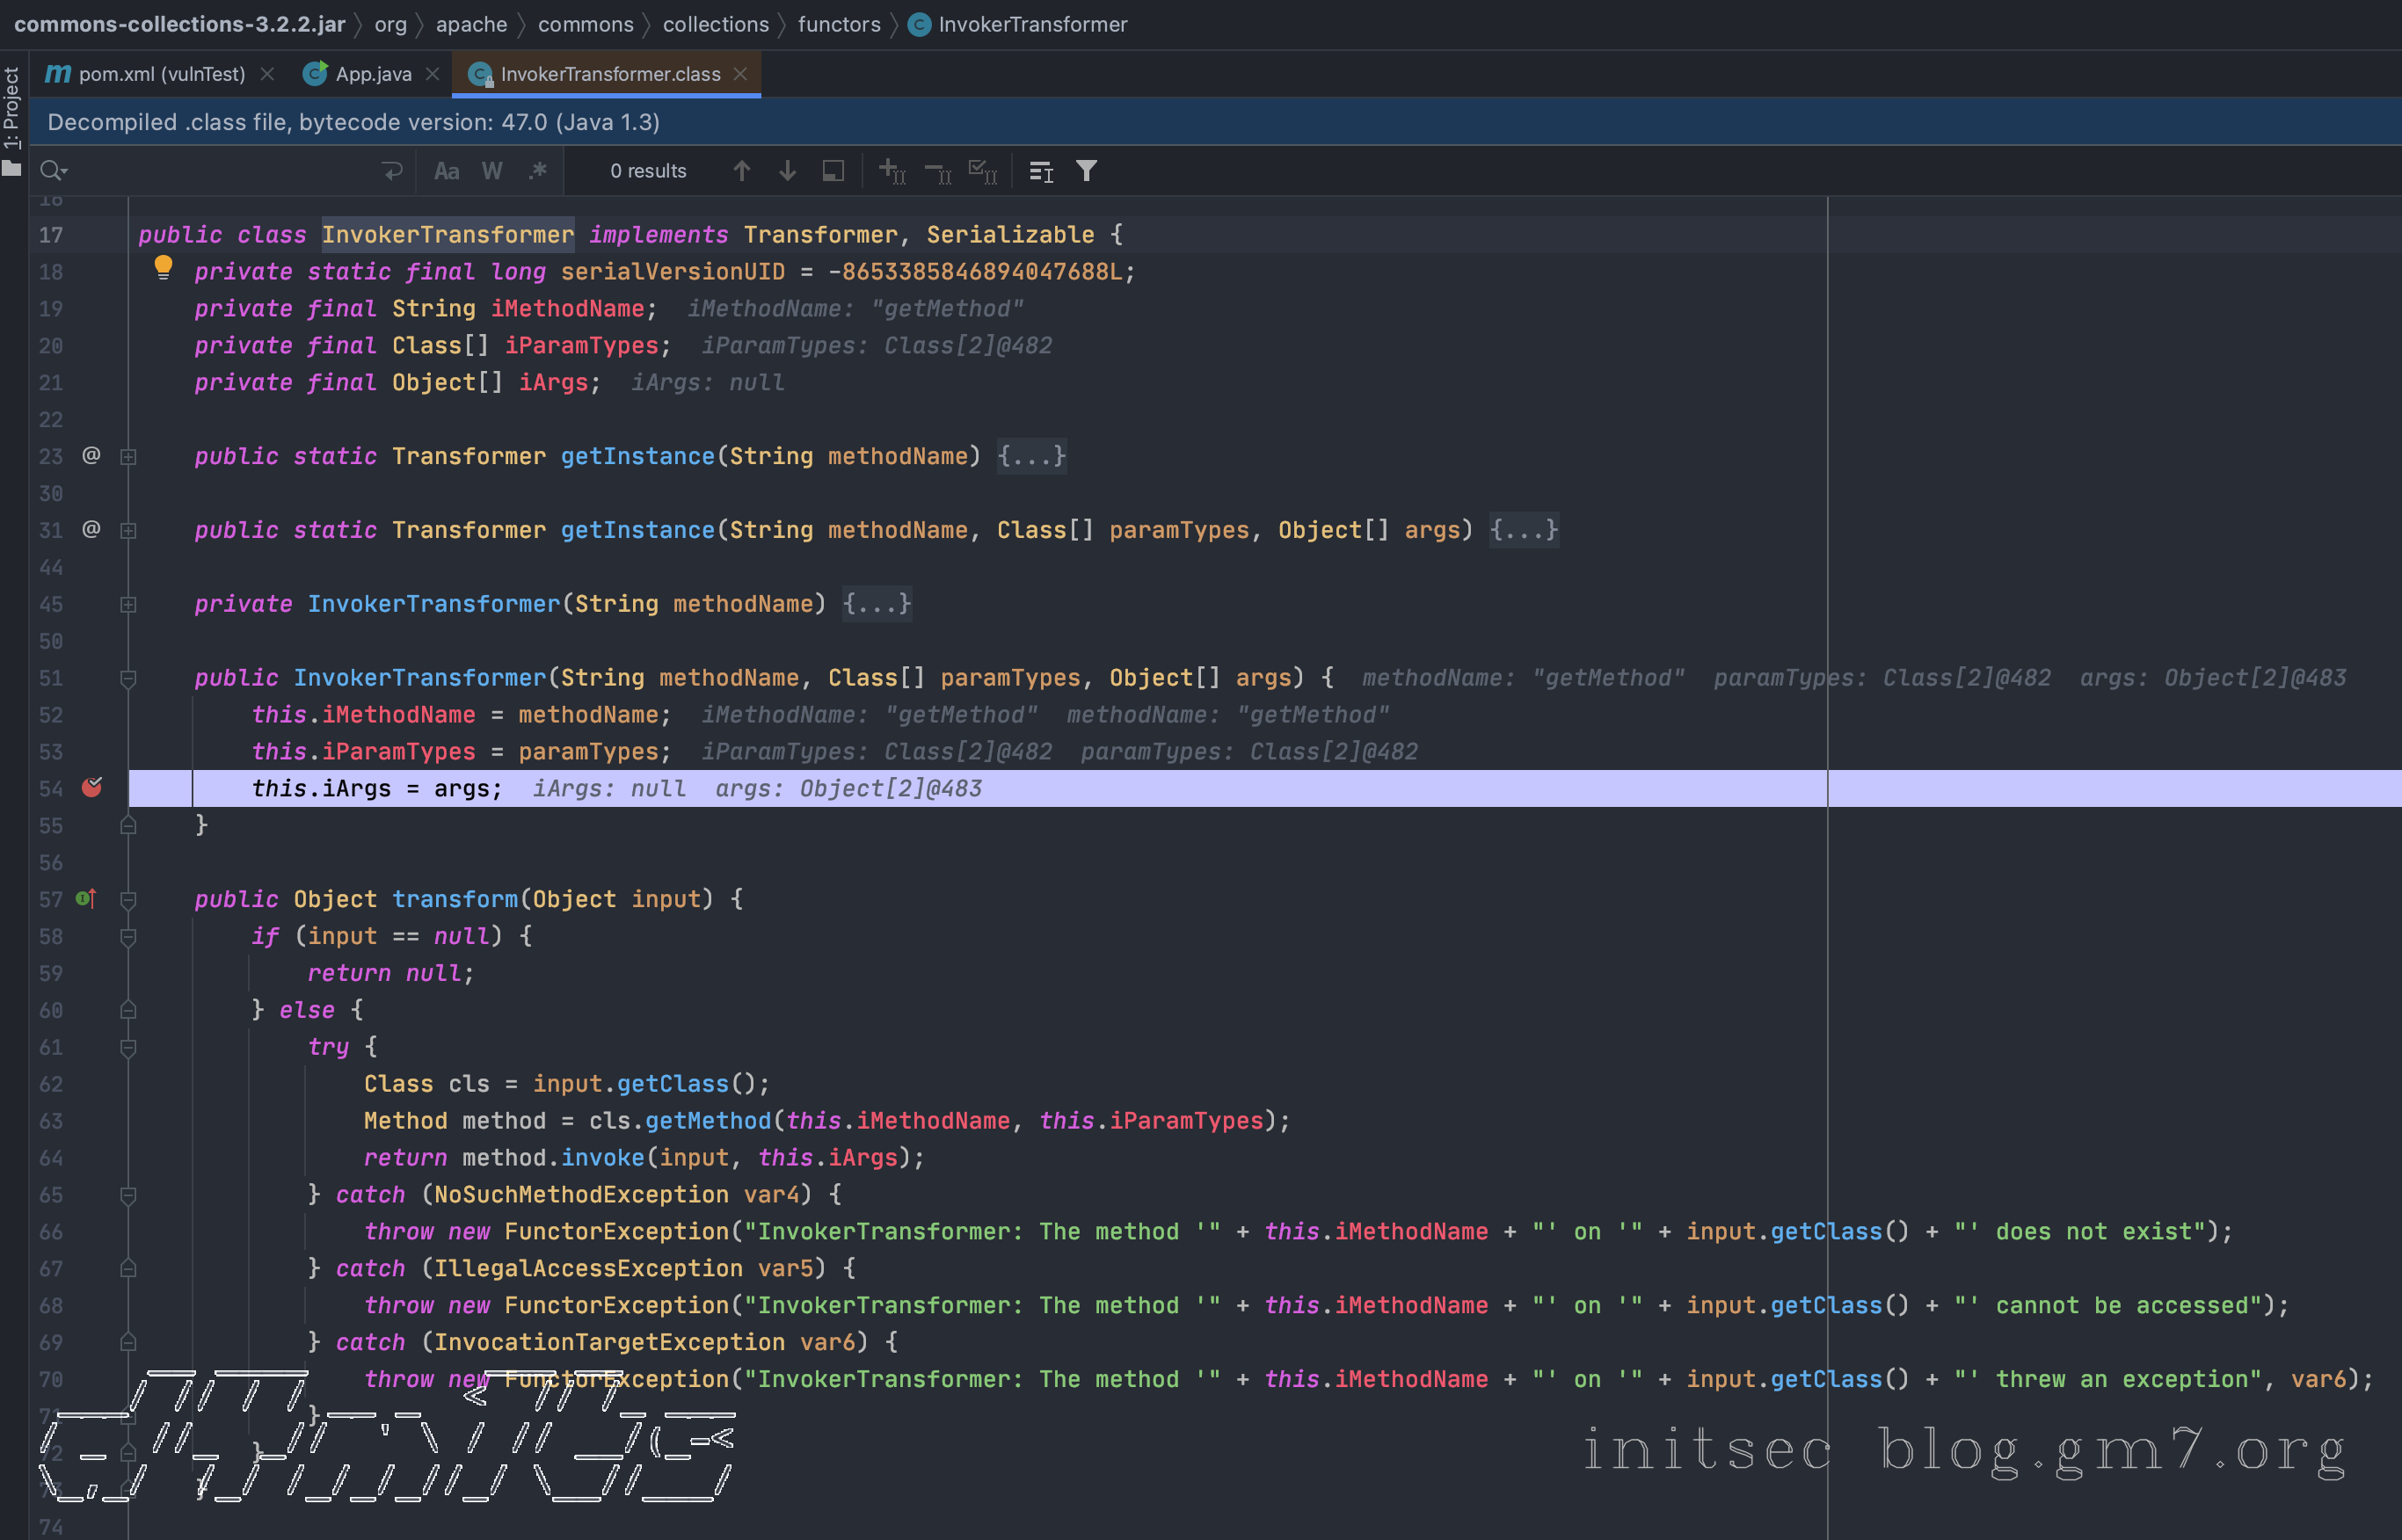This screenshot has height=1540, width=2402.
Task: Go to next search occurrence arrow
Action: 788,171
